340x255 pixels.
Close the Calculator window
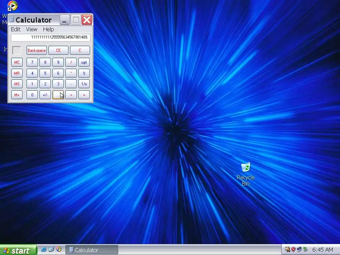pyautogui.click(x=87, y=20)
